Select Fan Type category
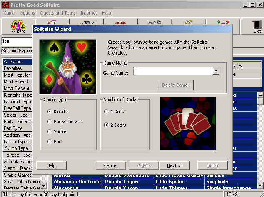 [17, 128]
